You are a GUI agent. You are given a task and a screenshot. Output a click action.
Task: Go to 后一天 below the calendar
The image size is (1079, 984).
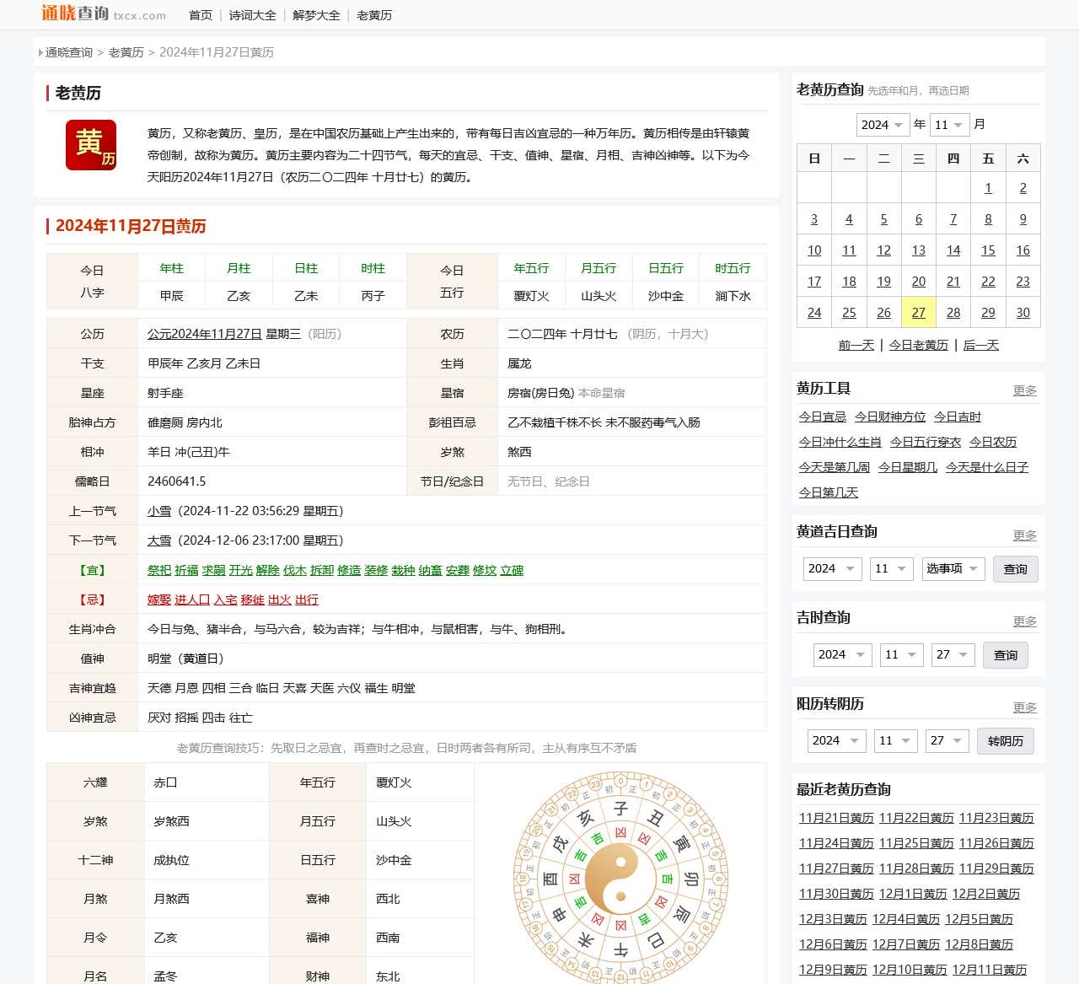(981, 345)
